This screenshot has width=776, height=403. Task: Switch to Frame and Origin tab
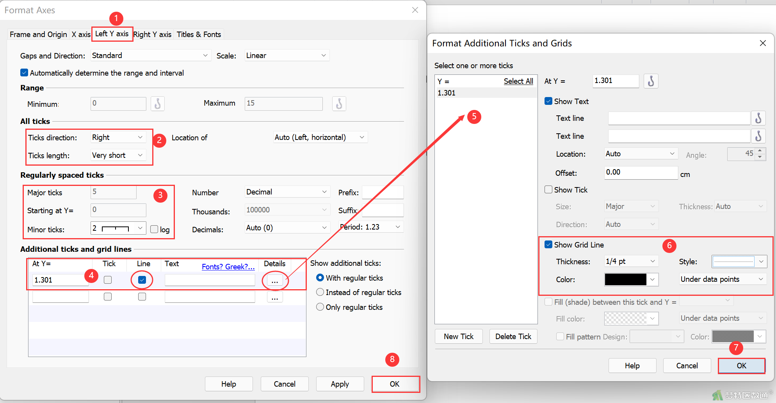(38, 34)
